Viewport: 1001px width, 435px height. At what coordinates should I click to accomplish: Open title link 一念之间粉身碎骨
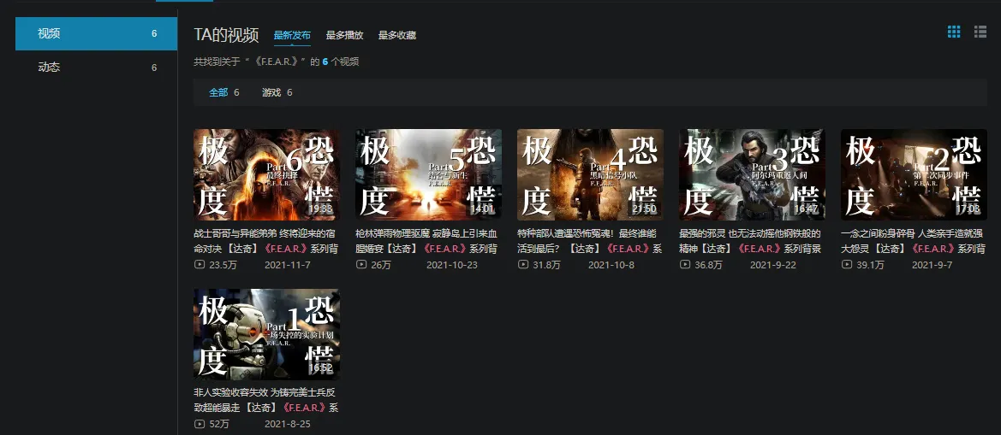[913, 241]
